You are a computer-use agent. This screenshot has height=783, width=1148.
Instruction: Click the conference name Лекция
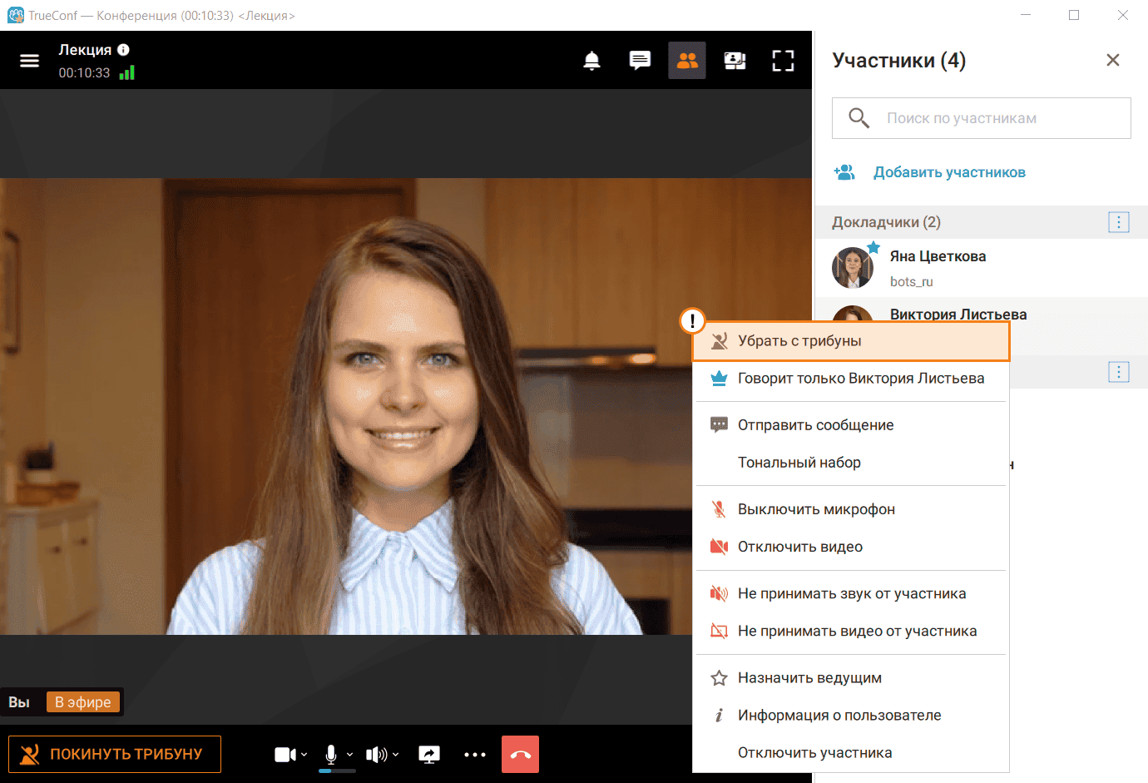(85, 50)
